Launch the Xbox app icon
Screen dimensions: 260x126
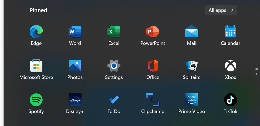(x=231, y=66)
